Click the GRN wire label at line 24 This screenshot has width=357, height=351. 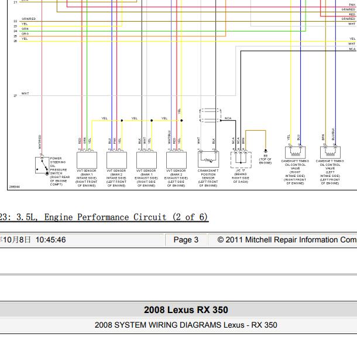(25, 29)
